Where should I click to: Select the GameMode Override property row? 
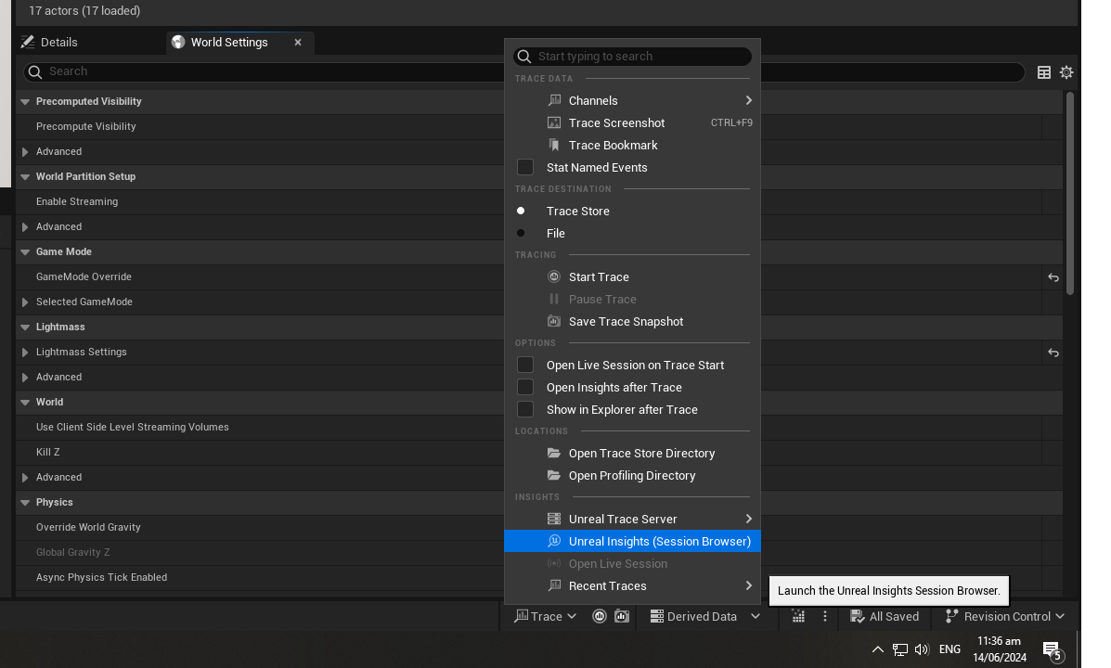pos(539,277)
